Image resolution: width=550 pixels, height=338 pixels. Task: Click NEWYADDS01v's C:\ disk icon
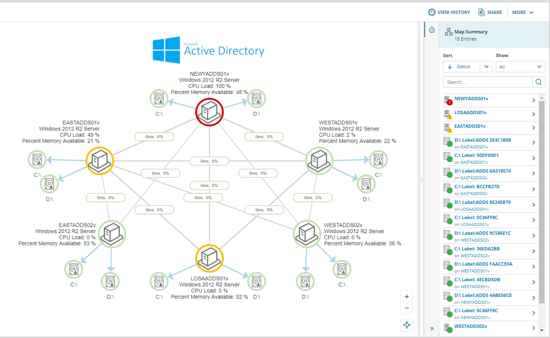click(159, 99)
